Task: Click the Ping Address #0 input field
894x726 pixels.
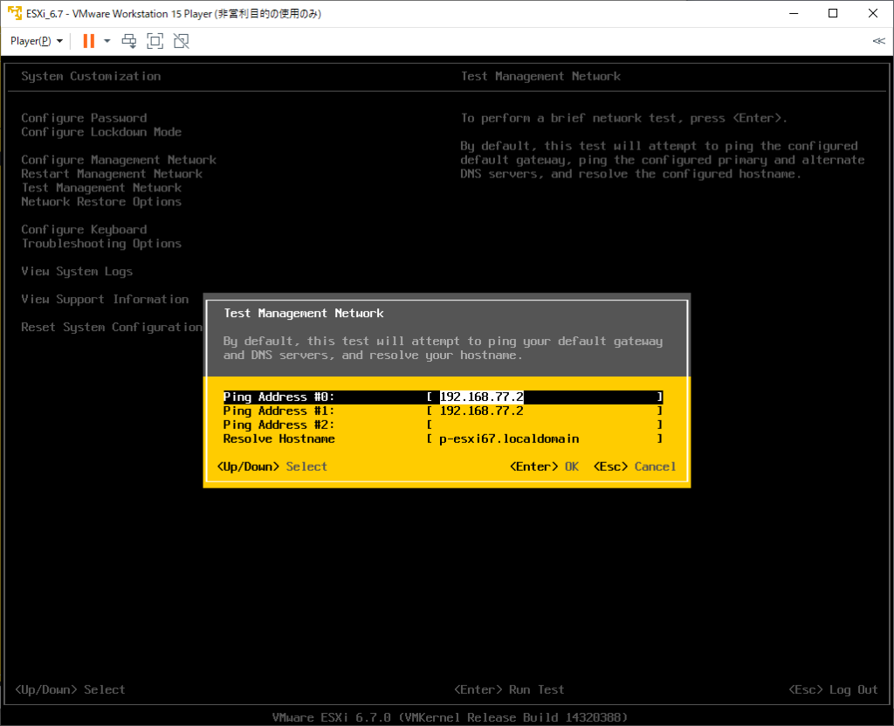Action: [545, 397]
